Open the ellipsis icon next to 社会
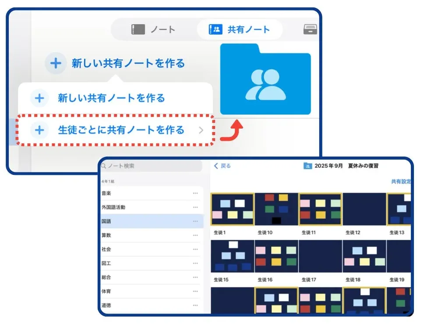 [196, 249]
